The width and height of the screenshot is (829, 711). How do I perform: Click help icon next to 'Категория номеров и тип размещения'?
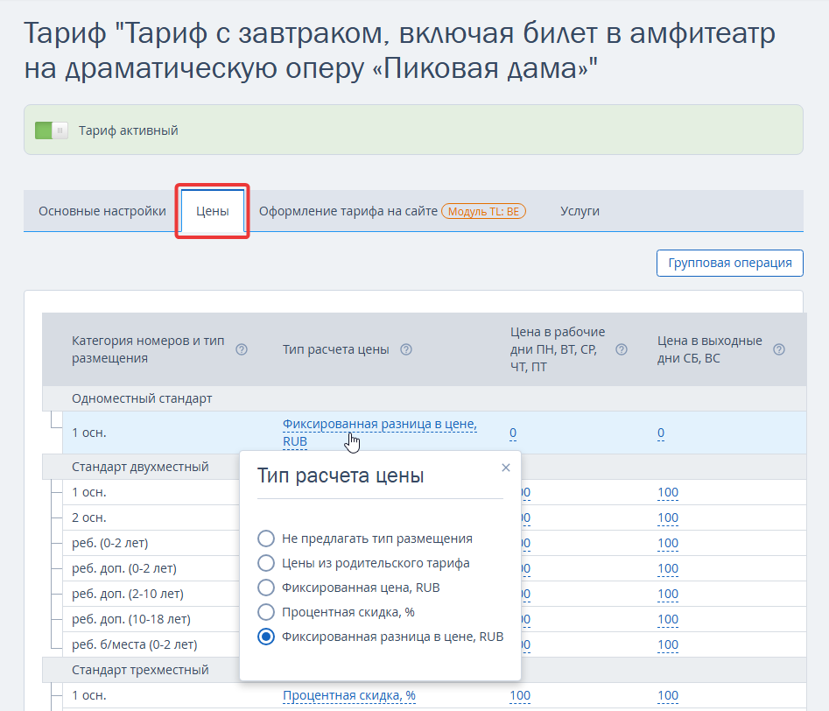[x=242, y=349]
